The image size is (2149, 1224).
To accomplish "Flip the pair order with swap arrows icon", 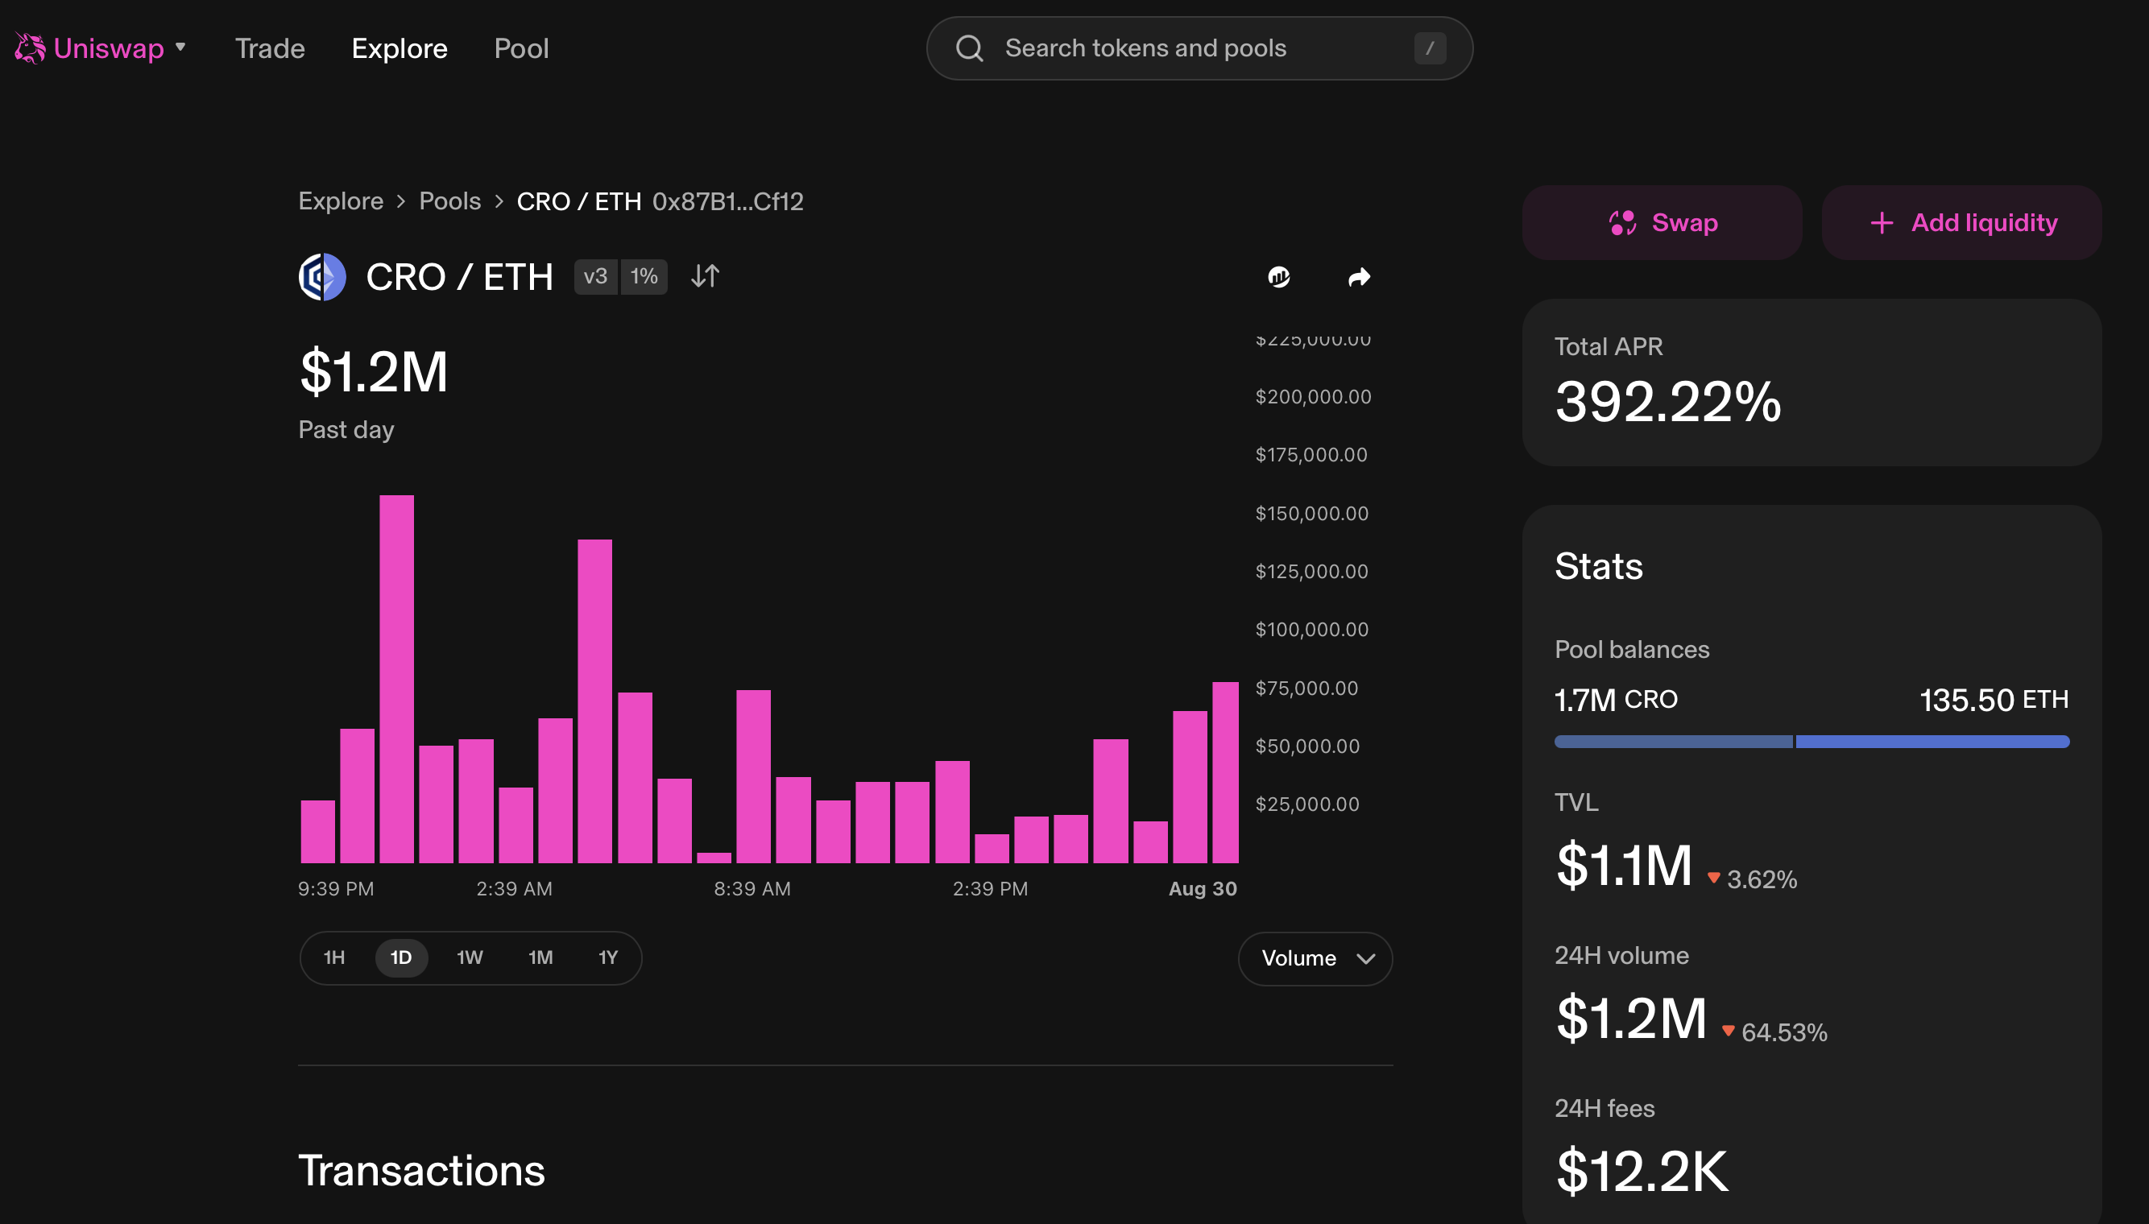I will click(706, 276).
